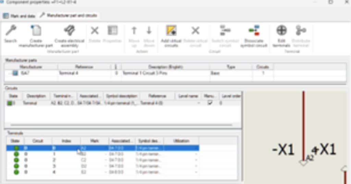This screenshot has width=351, height=184.
Task: Click Manufacturer column header in parts table
Action: 31,67
